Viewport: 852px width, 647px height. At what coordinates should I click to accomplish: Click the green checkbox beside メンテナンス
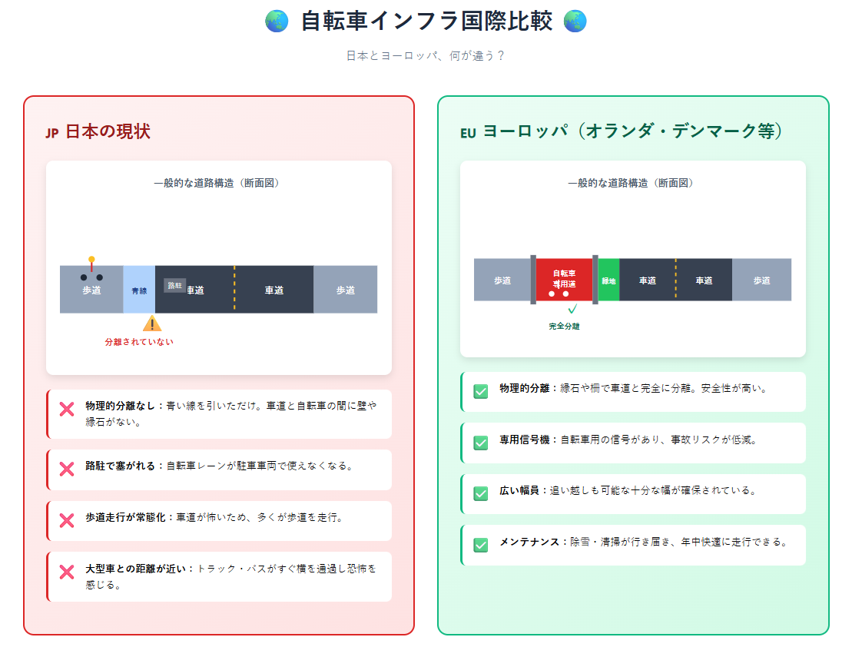[x=481, y=545]
